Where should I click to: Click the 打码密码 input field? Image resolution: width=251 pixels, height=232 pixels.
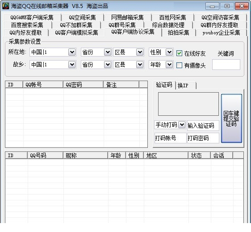point(203,138)
